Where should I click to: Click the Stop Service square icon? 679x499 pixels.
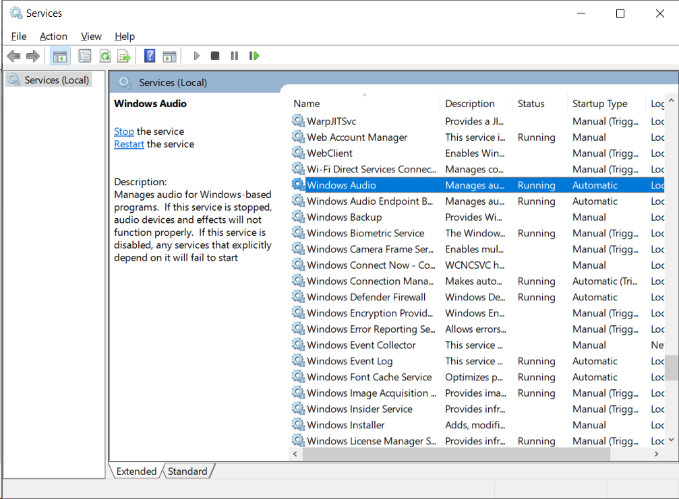215,56
